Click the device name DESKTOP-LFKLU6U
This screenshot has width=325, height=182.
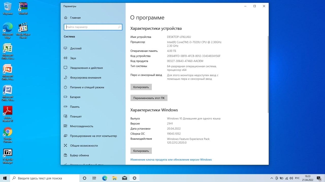[179, 37]
